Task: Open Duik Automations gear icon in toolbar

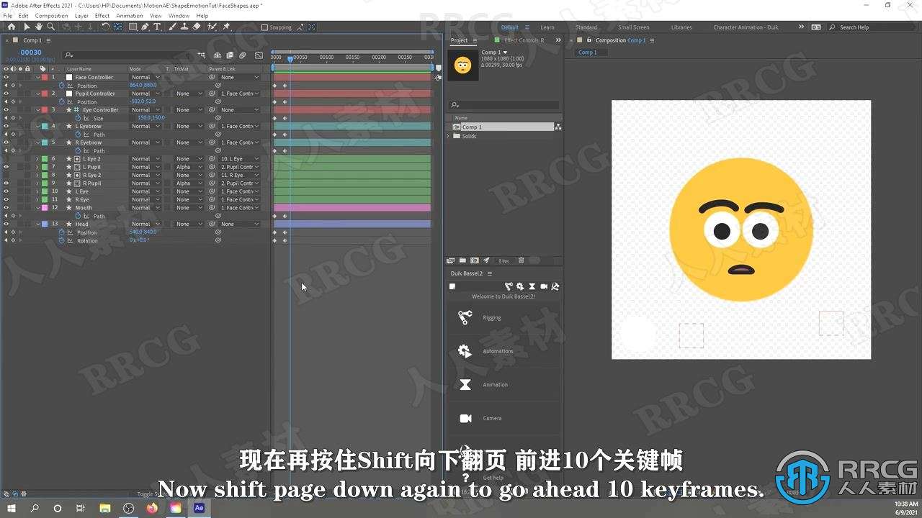Action: pos(520,286)
